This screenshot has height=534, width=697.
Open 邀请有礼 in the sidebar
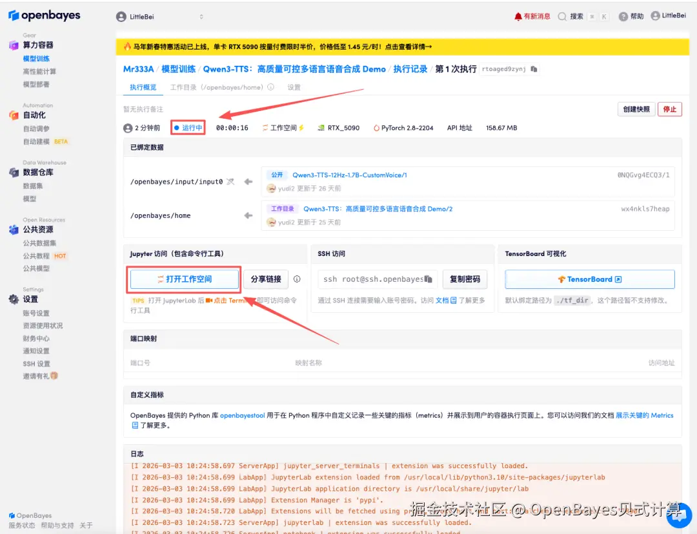pyautogui.click(x=41, y=376)
